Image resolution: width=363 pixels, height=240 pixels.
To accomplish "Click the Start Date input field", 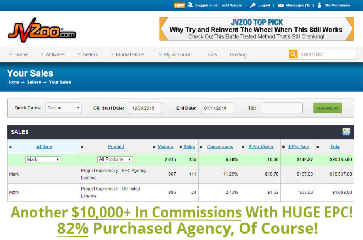I will tap(145, 108).
